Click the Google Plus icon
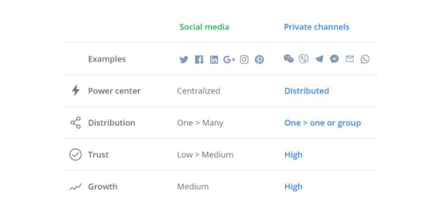 [229, 60]
